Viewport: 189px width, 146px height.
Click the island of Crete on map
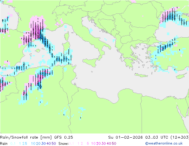click(x=141, y=75)
